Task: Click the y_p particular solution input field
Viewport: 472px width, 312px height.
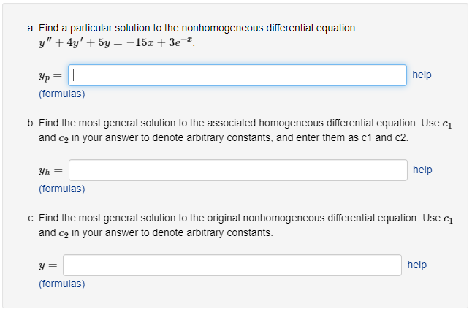Action: [237, 75]
